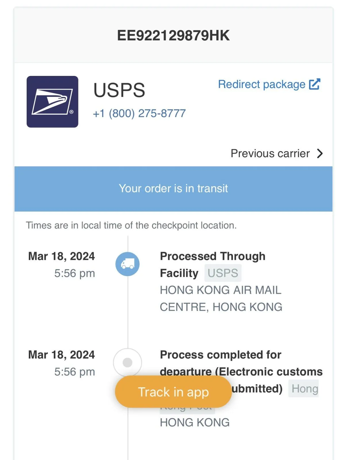This screenshot has height=460, width=347.
Task: Open the Previous carrier section
Action: (x=277, y=154)
